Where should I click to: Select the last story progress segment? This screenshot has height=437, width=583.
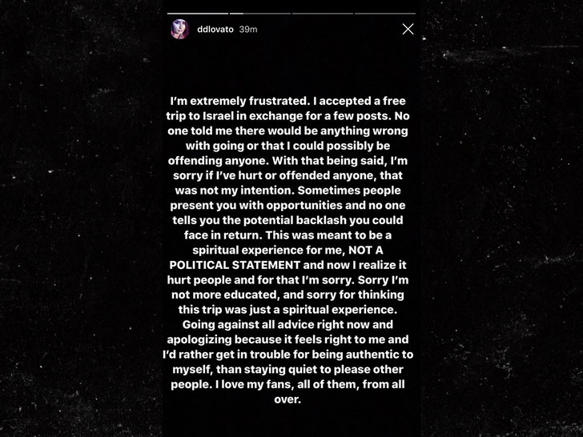coord(385,14)
